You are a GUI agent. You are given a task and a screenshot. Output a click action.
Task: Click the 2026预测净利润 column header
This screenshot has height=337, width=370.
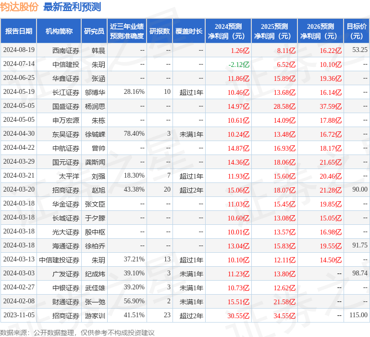pos(321,31)
